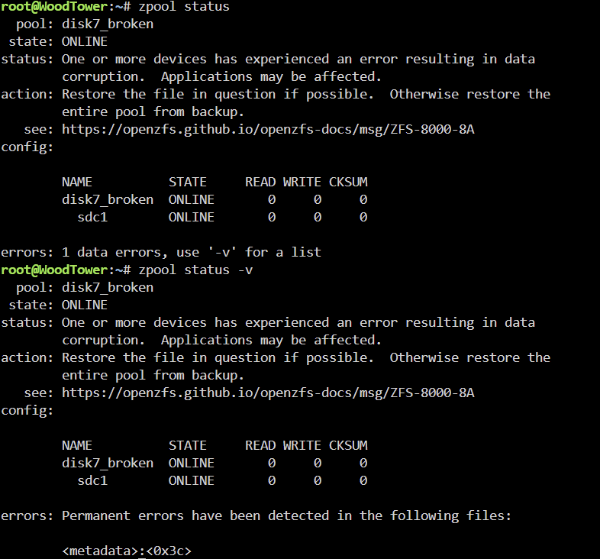Click the first 'pool: disk7_broken' line
The height and width of the screenshot is (559, 600).
(85, 24)
